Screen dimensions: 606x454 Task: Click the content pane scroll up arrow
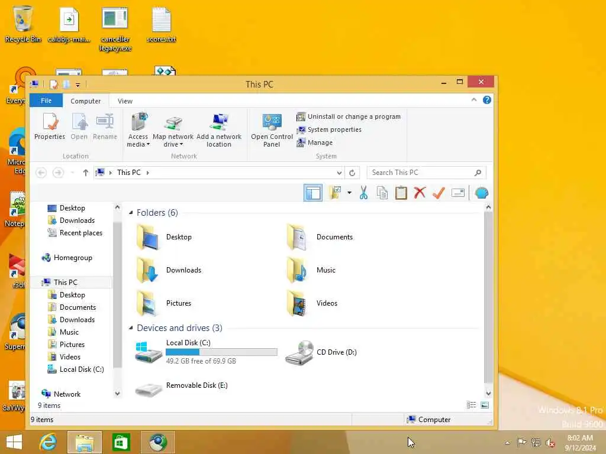point(488,207)
